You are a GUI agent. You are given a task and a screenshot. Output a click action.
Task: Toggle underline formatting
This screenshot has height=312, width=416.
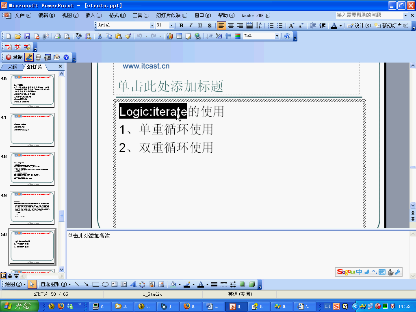tap(200, 26)
